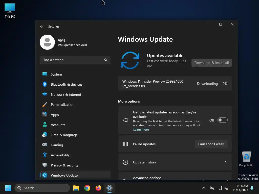Viewport: 259px width, 194px height.
Task: Select Windows Update in sidebar
Action: pos(75,175)
